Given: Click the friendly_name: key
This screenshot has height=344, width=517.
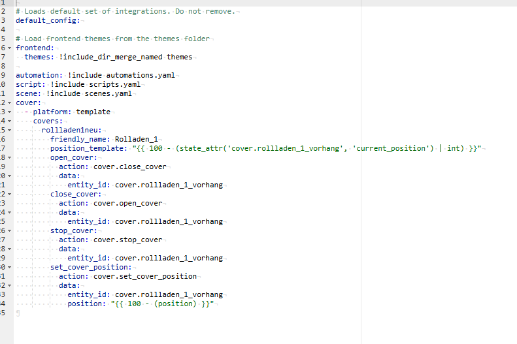Looking at the screenshot, I should click(80, 139).
